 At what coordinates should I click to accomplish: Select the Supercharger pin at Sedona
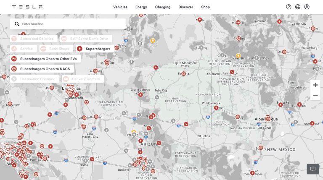click(149, 128)
